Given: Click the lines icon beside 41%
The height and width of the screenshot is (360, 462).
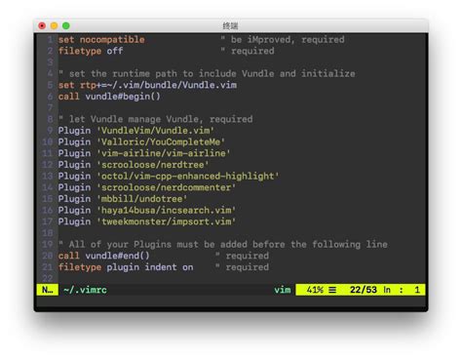Looking at the screenshot, I should [x=332, y=290].
